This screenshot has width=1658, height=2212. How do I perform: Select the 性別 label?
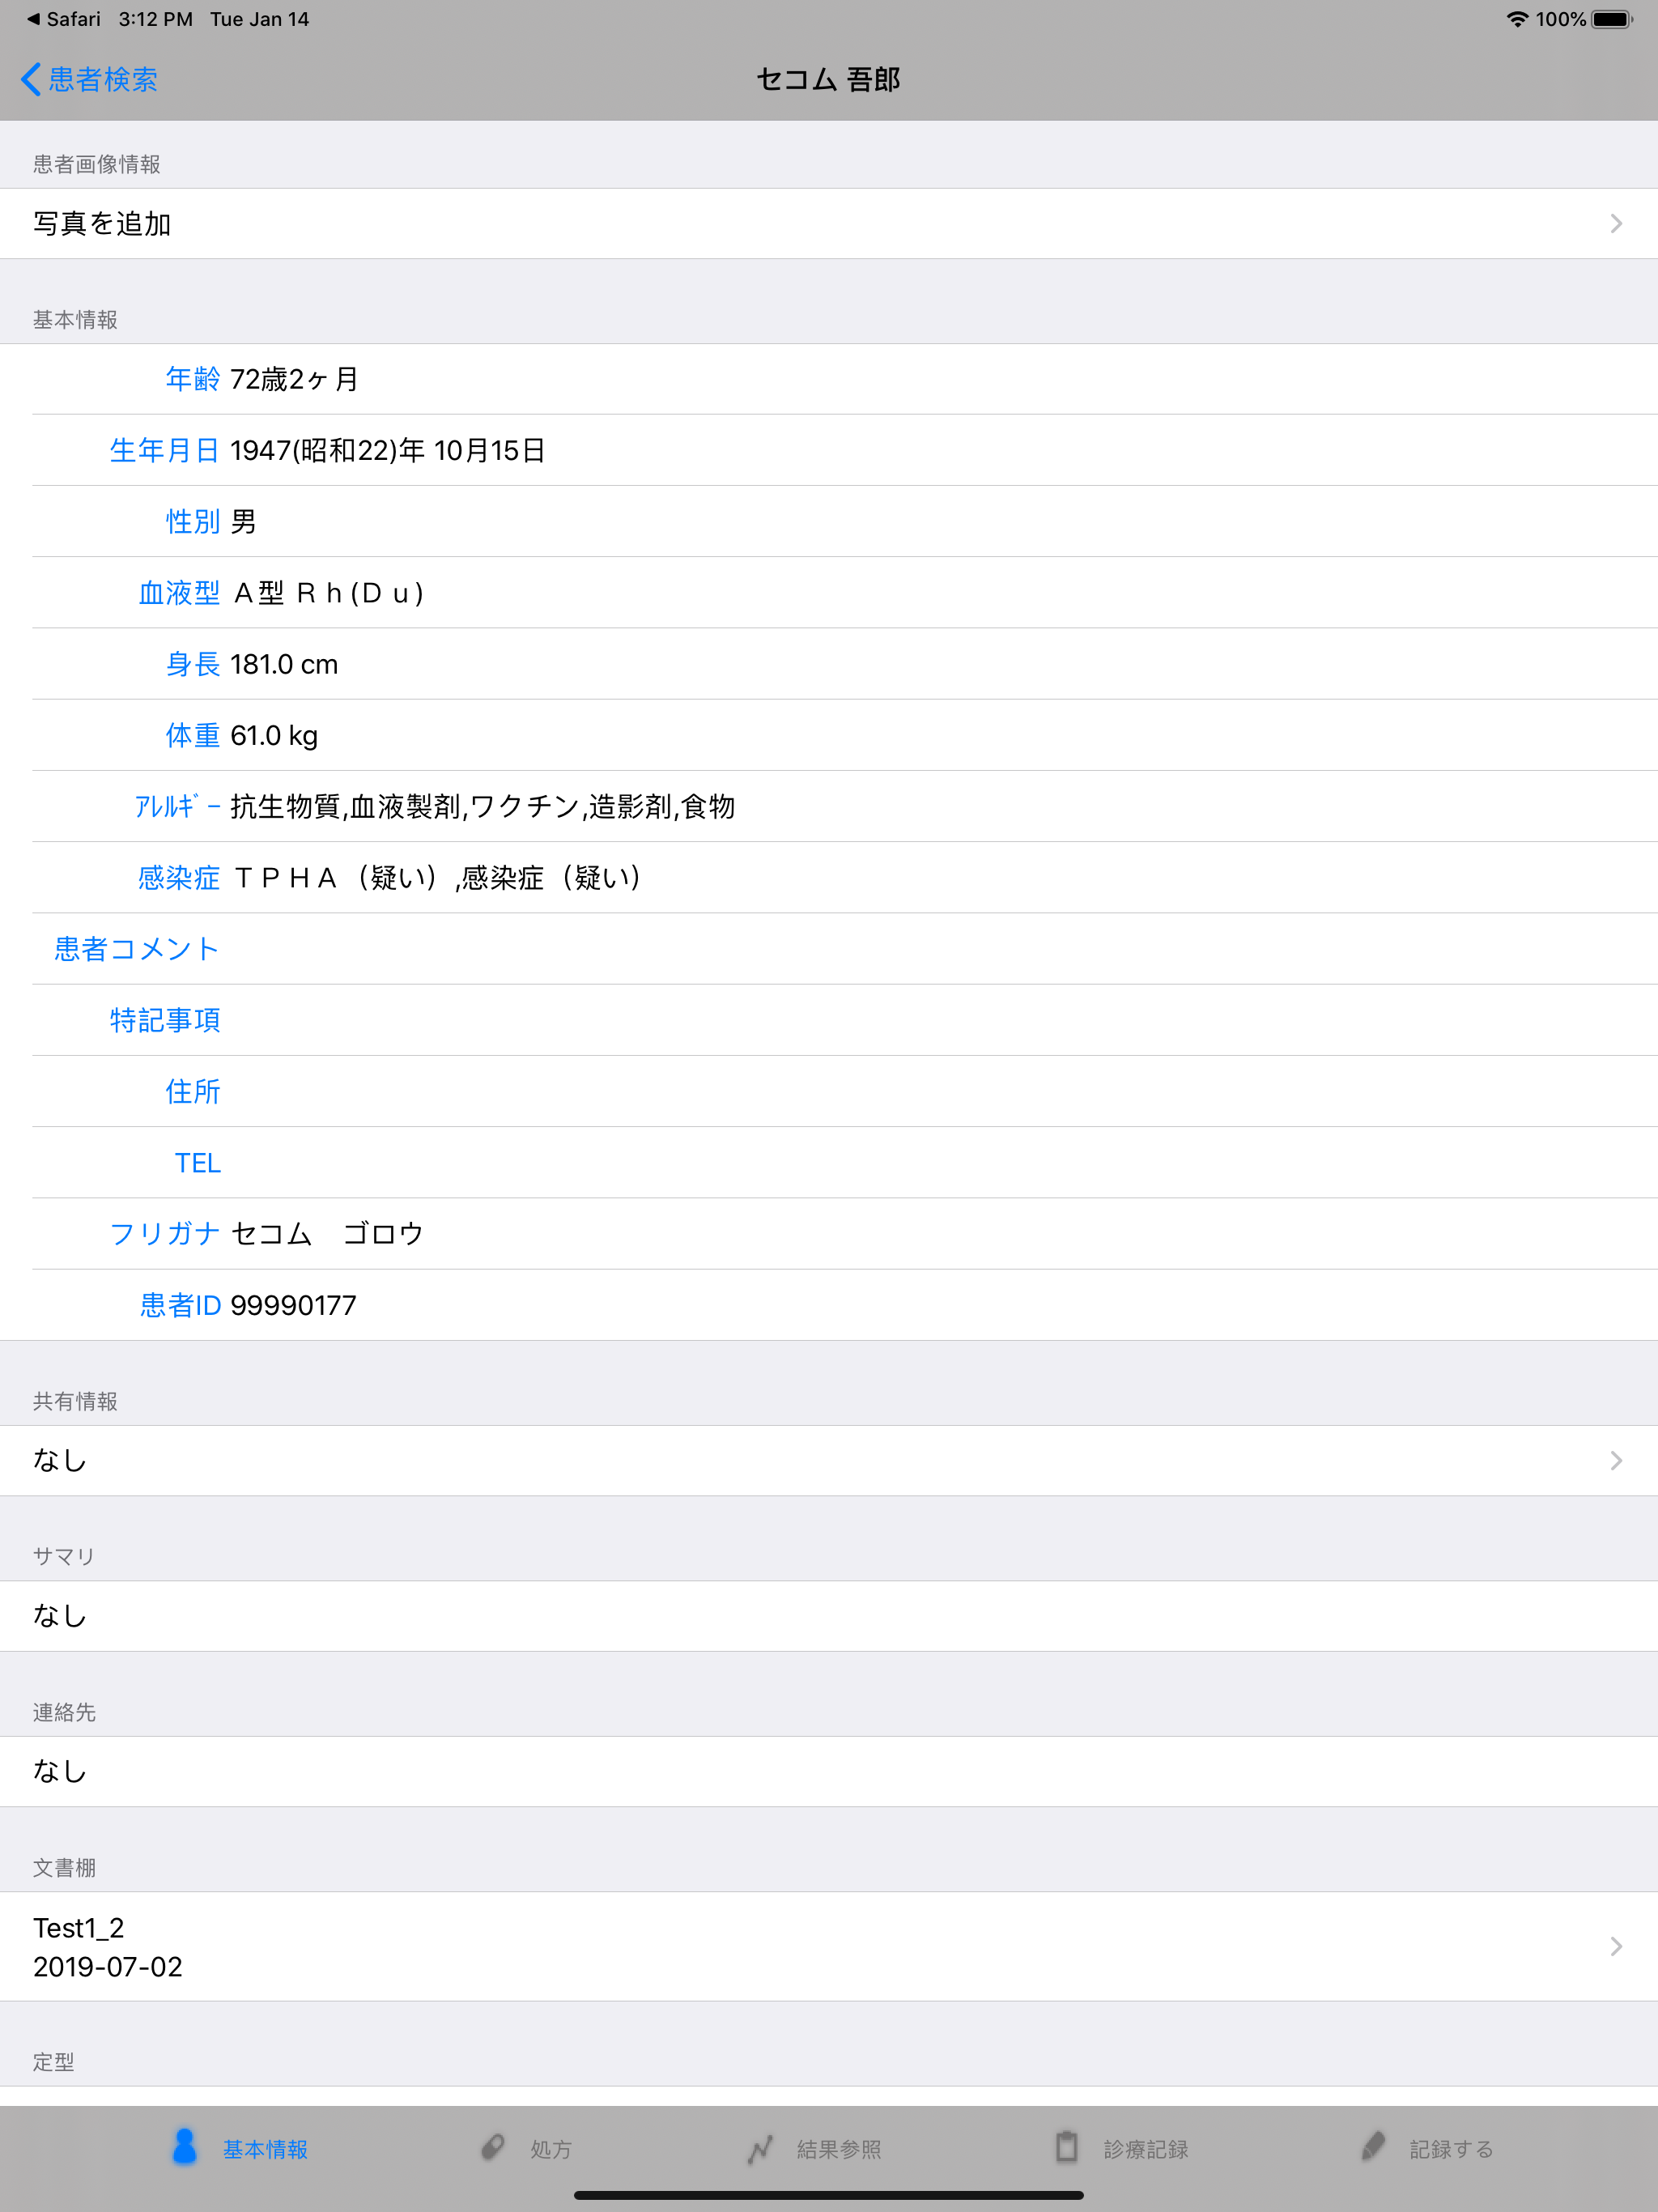(193, 522)
